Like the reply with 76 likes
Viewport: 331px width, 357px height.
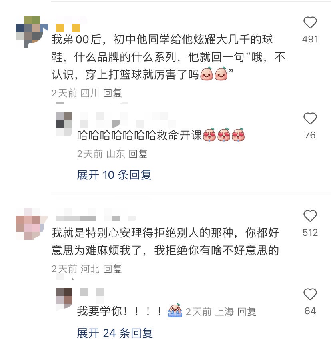pos(310,118)
